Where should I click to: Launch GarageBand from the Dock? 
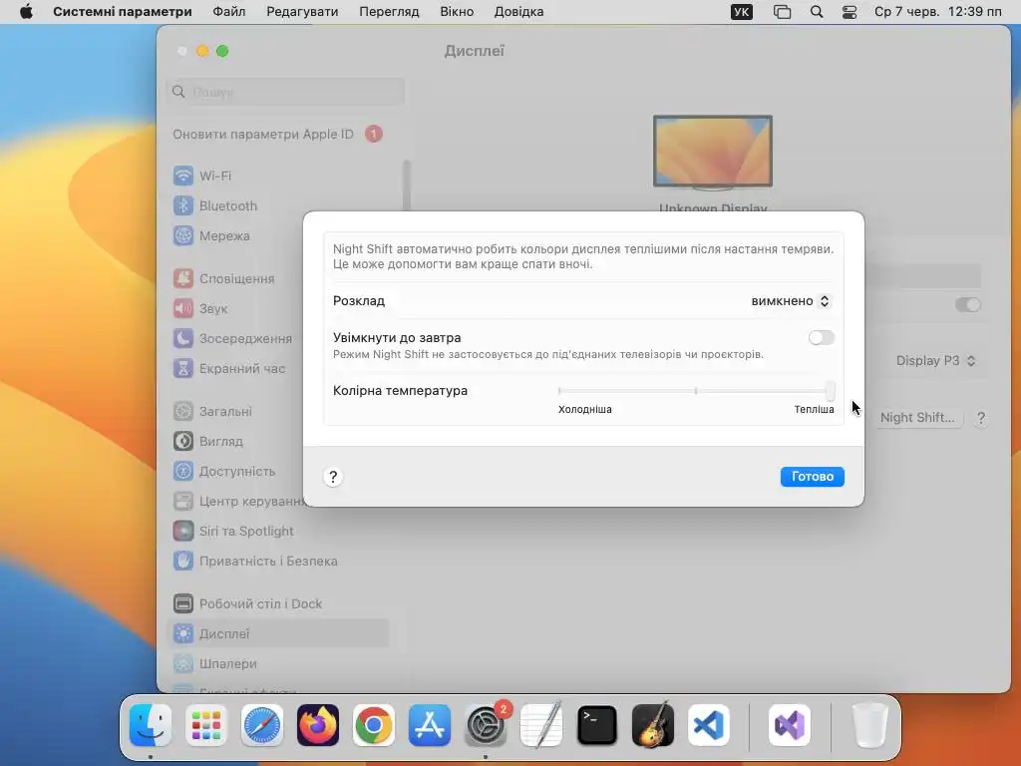tap(652, 725)
